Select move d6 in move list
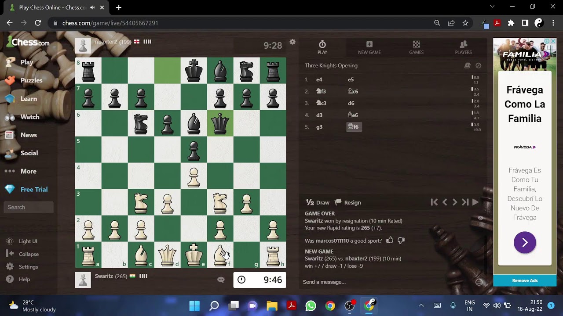The image size is (563, 316). coord(351,103)
